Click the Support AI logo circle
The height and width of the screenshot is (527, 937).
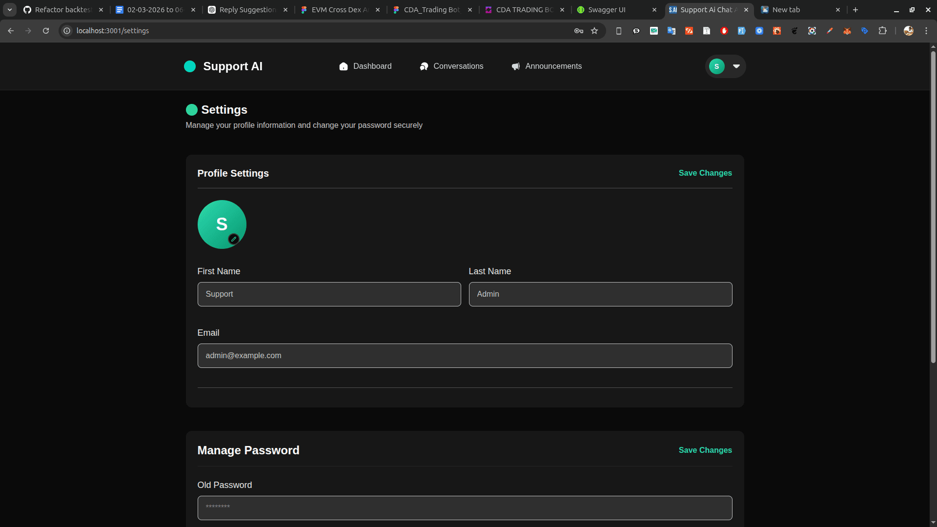190,66
